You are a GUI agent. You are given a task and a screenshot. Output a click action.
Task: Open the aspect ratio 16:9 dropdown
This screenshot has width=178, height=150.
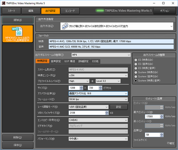[x=98, y=93]
